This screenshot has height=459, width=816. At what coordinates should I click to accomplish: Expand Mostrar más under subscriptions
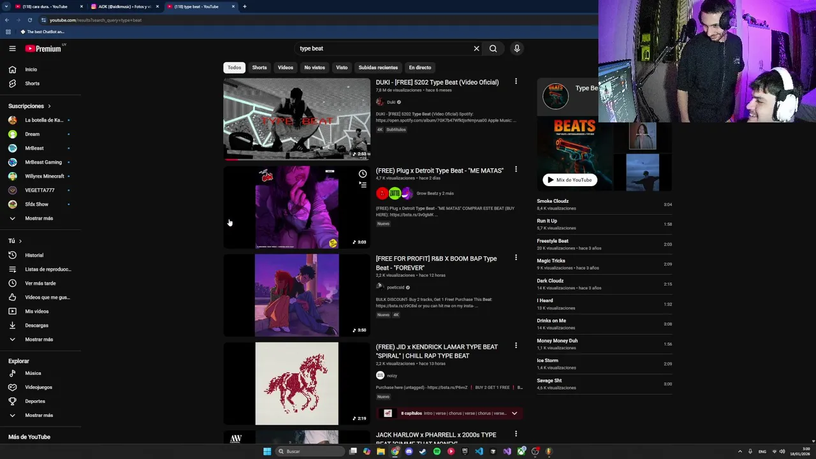coord(40,218)
